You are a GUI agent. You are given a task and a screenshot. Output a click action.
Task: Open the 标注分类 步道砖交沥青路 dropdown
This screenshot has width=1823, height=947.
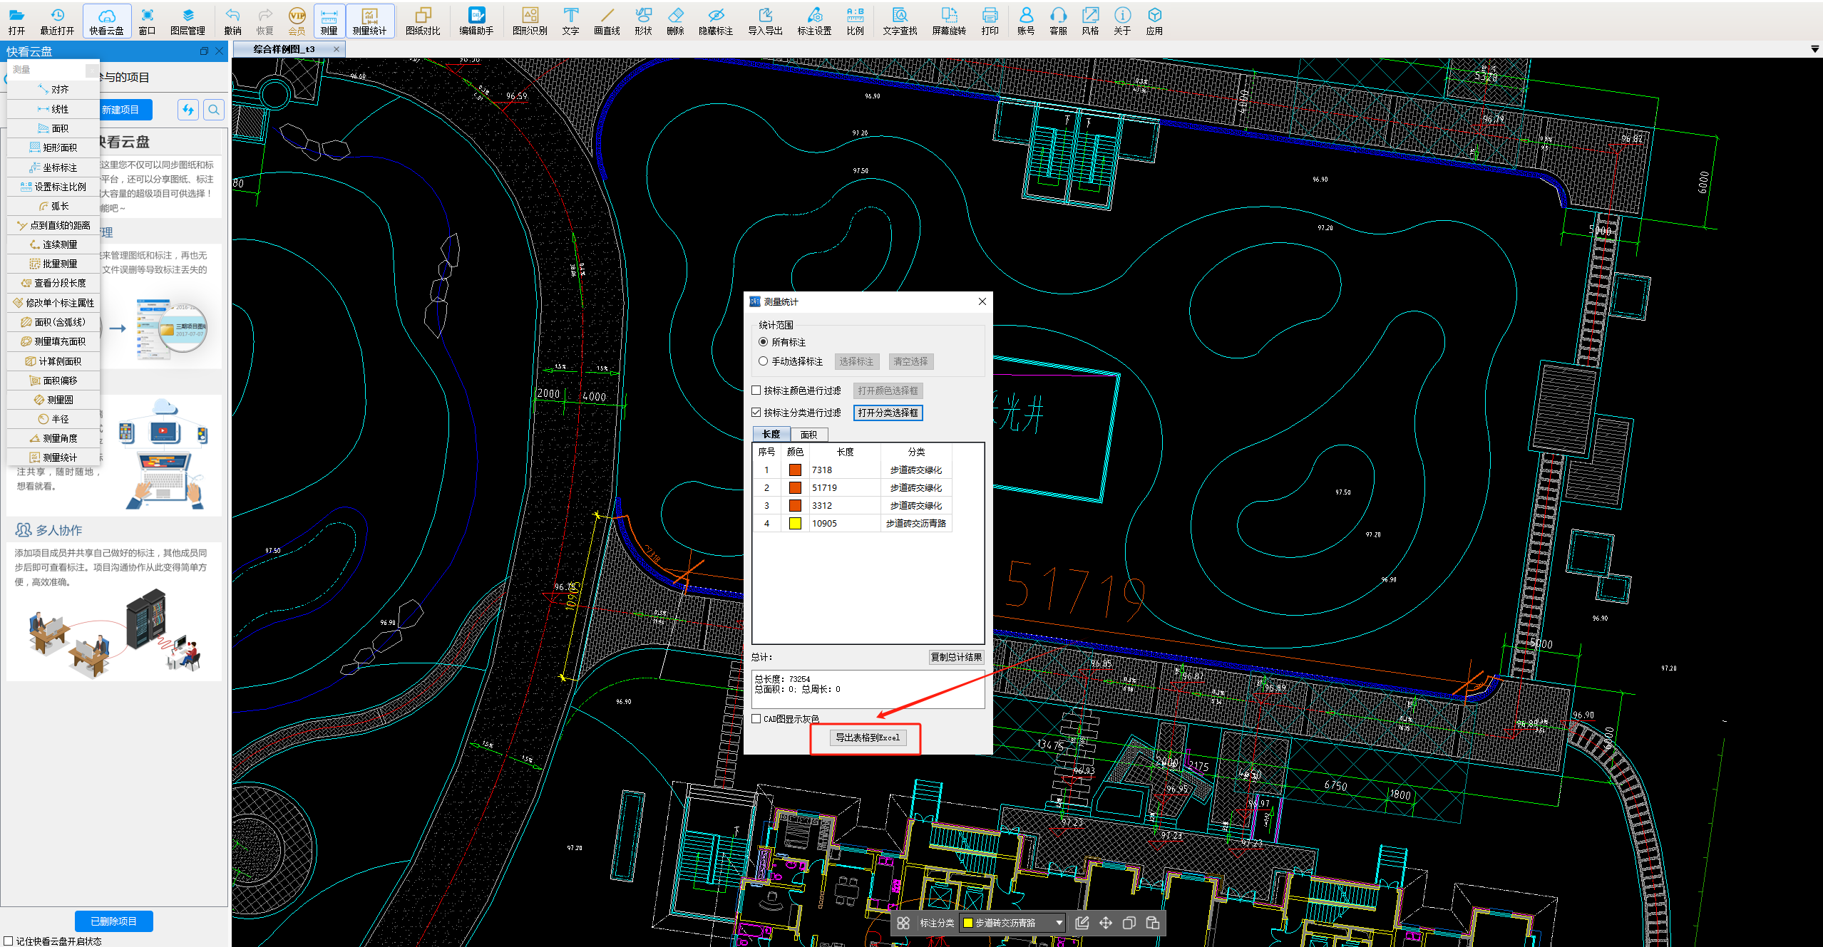[1012, 923]
